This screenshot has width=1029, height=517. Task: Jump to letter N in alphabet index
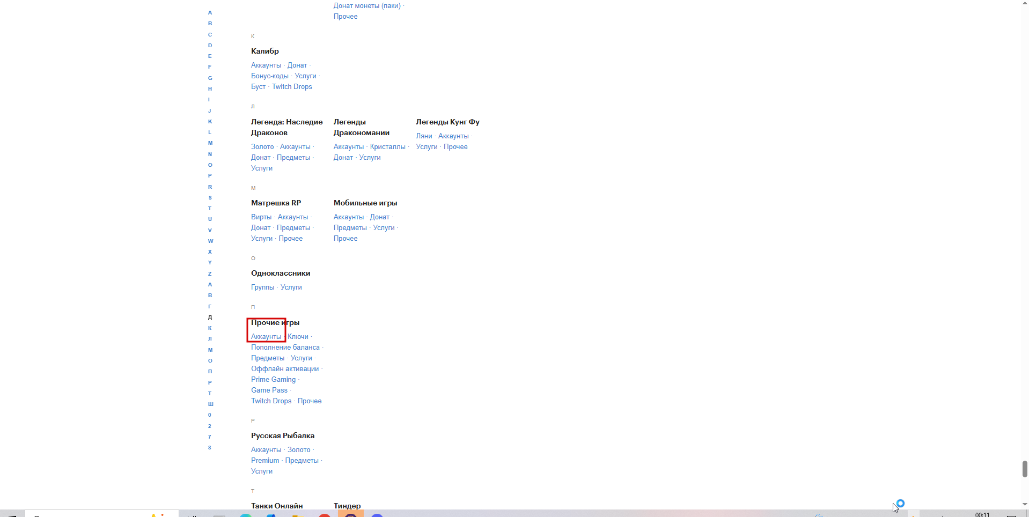[x=210, y=154]
